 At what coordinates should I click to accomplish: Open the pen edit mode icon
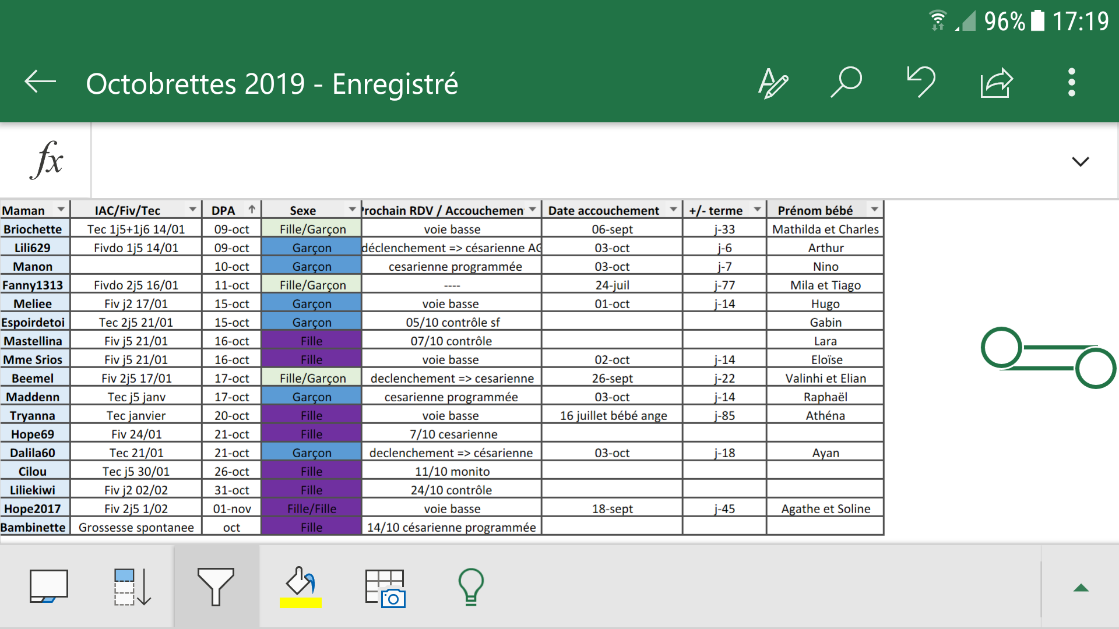[x=773, y=83]
